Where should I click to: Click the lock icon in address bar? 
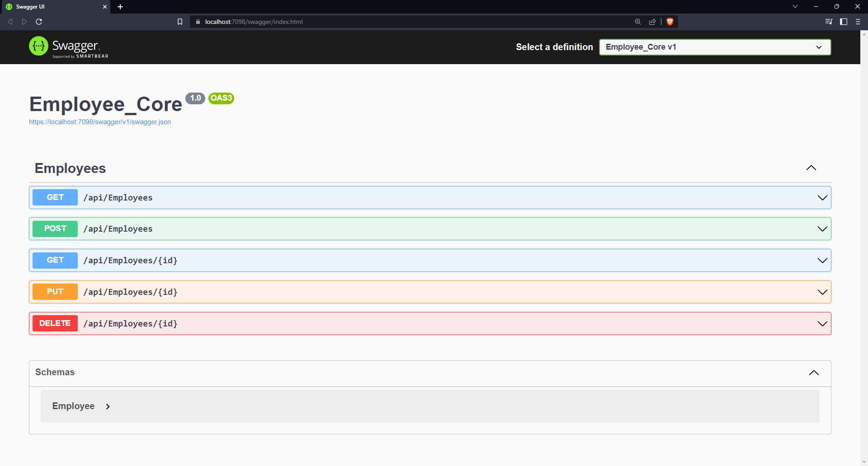(198, 22)
